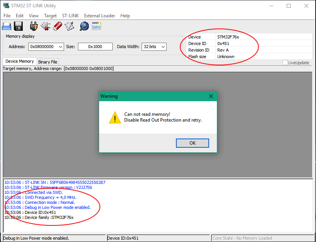The image size is (316, 242).
Task: Disconnect from target toolbar icon
Action: (46, 26)
